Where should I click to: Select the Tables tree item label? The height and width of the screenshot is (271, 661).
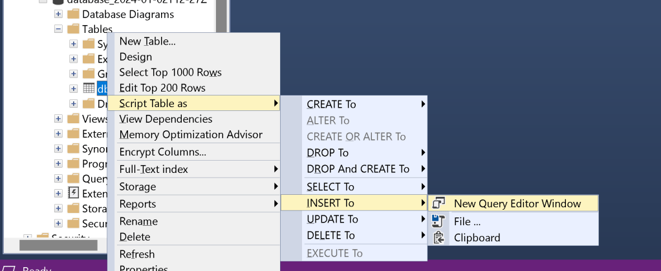click(x=98, y=29)
